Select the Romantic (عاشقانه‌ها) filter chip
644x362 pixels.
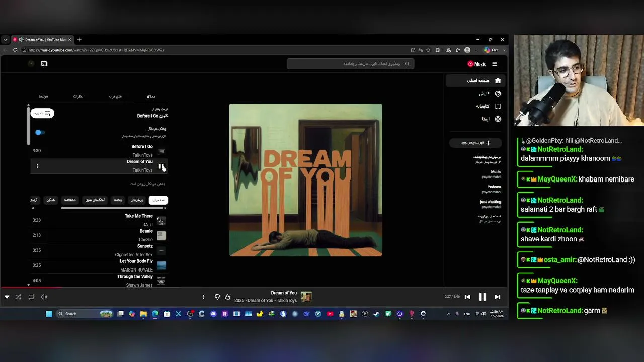pyautogui.click(x=70, y=200)
